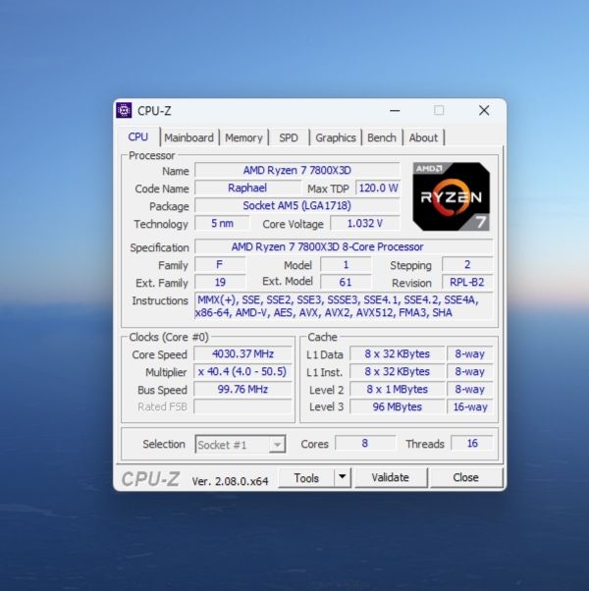Open the Memory tab
Screen dimensions: 589x591
(243, 138)
